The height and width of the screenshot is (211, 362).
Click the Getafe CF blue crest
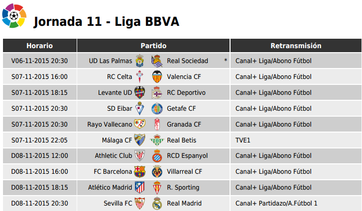(157, 108)
